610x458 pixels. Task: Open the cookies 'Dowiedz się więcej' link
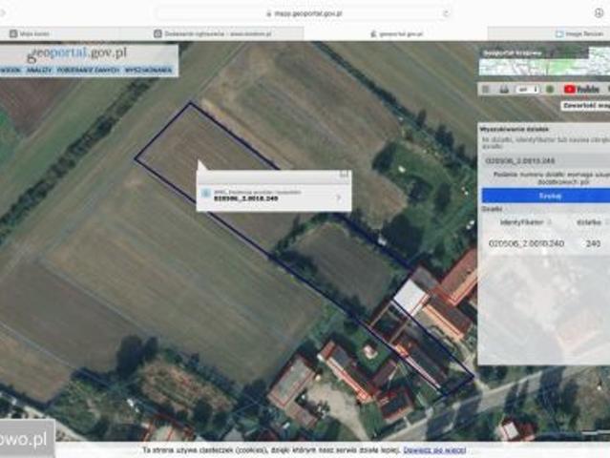434,450
